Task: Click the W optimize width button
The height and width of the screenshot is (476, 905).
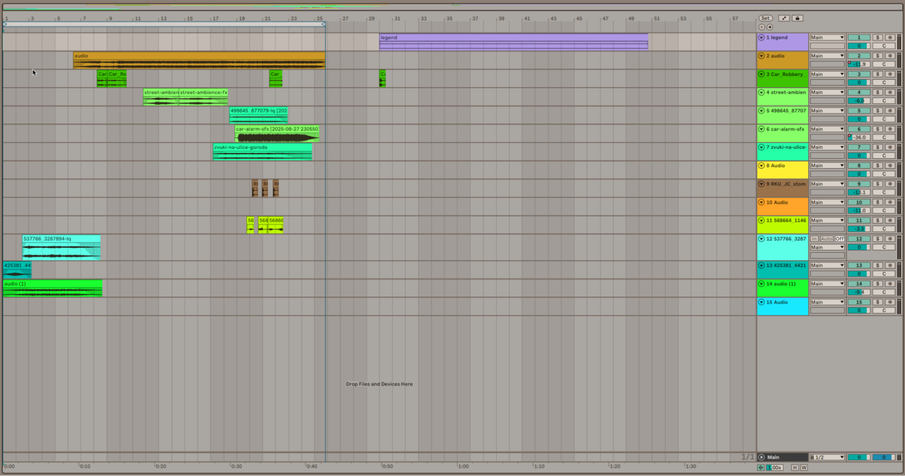Action: [x=804, y=467]
